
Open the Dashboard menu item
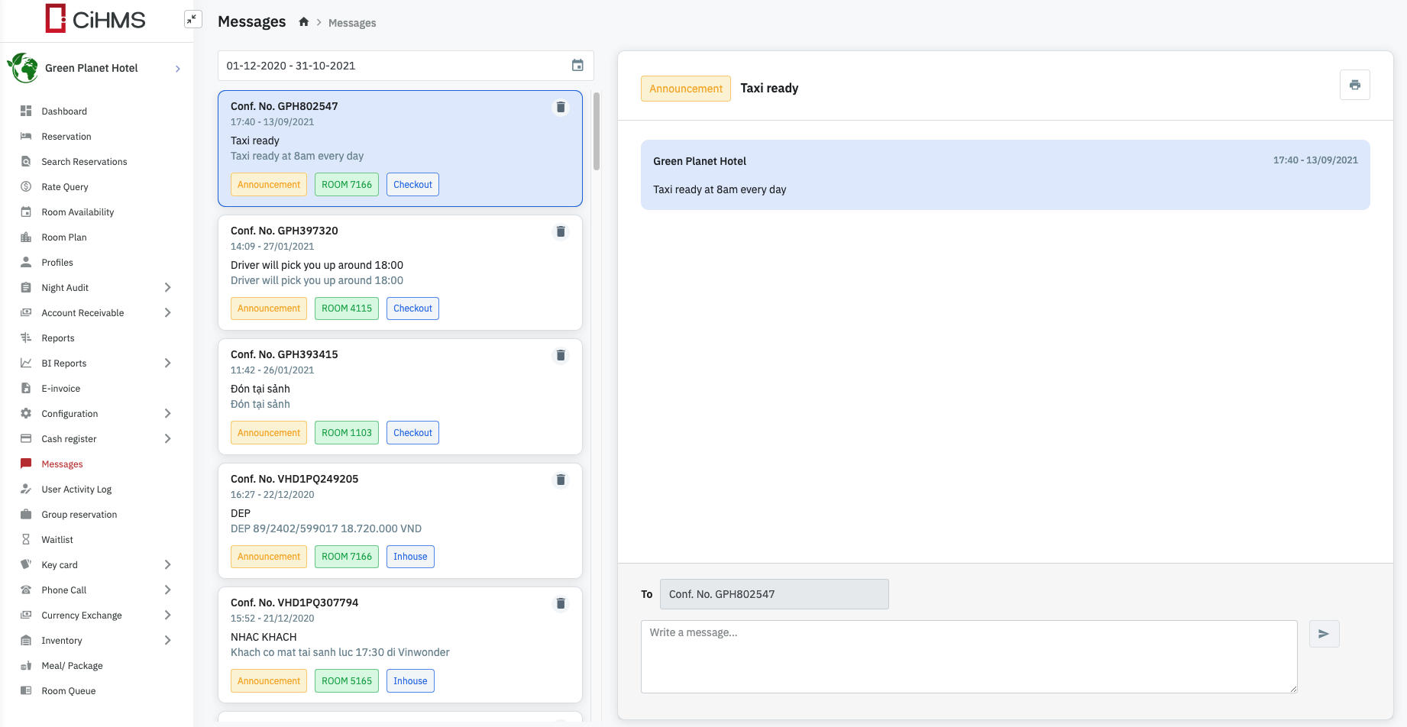pos(64,111)
